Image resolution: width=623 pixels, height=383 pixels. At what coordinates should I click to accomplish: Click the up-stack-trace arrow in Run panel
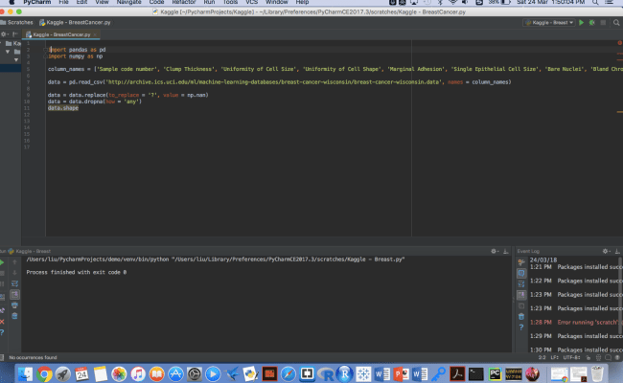(x=14, y=262)
